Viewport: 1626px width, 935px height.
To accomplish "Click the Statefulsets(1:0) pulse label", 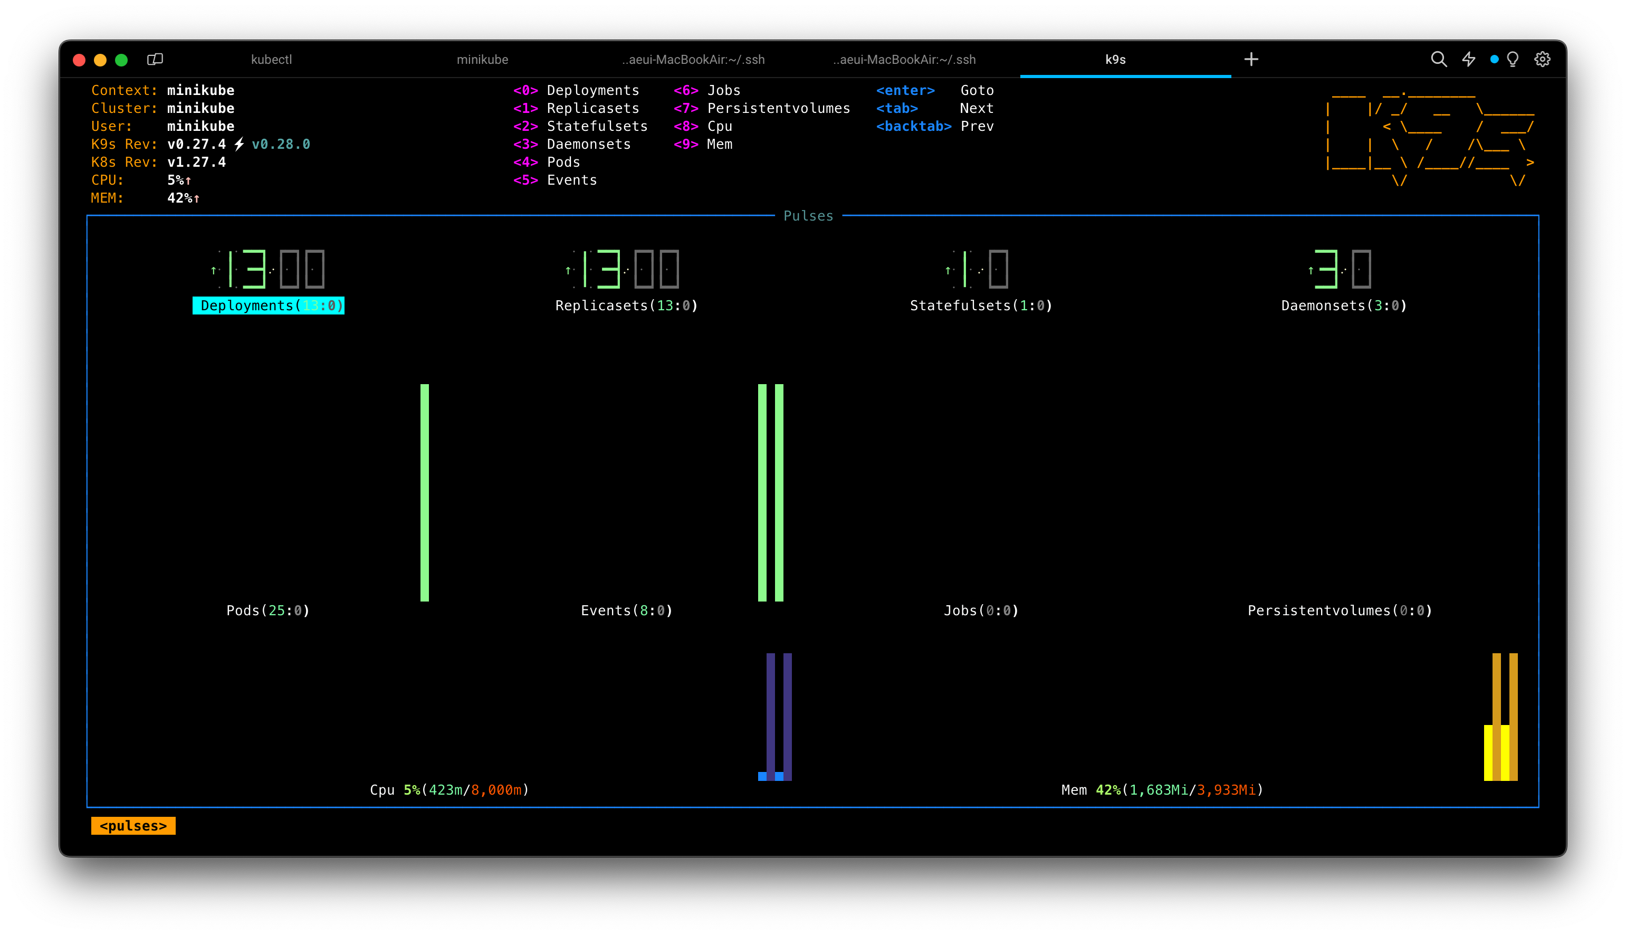I will pos(980,306).
